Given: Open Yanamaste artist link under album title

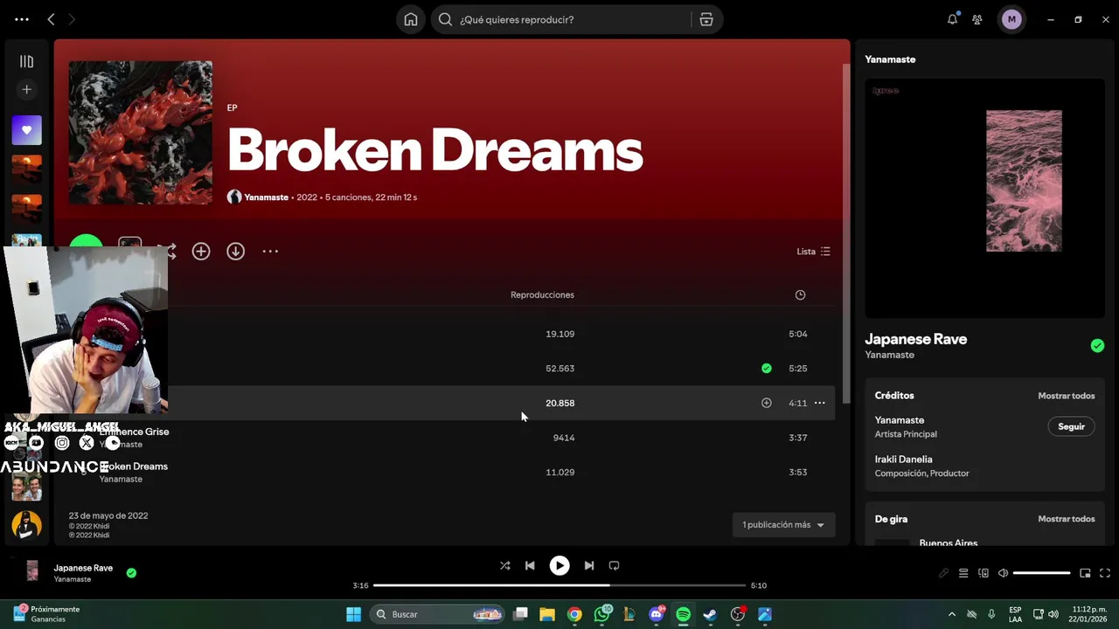Looking at the screenshot, I should click(x=266, y=197).
